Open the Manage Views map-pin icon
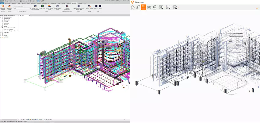 click(138, 7)
